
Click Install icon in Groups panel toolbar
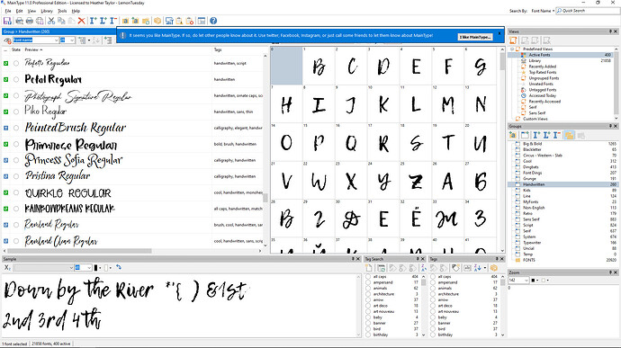pos(536,136)
